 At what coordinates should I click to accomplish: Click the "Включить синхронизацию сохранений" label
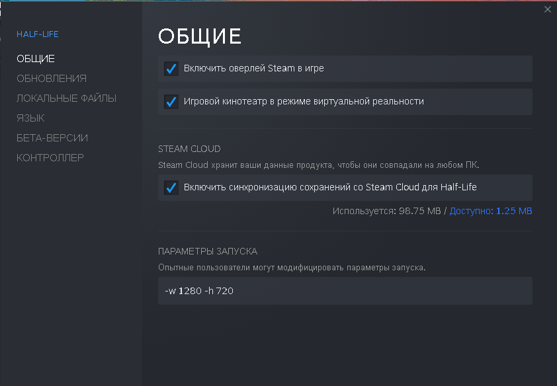330,188
